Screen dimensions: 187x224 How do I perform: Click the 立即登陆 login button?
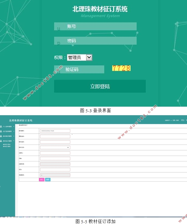pos(100,86)
